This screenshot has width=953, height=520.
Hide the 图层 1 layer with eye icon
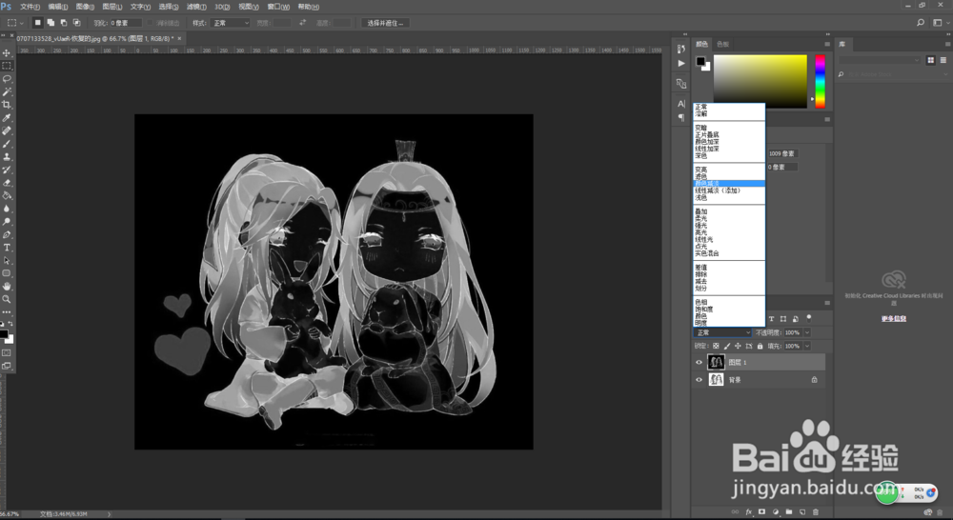[699, 362]
